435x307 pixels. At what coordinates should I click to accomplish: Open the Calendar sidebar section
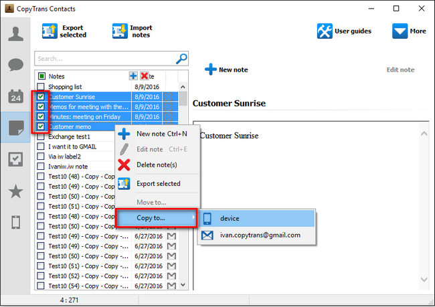(15, 96)
